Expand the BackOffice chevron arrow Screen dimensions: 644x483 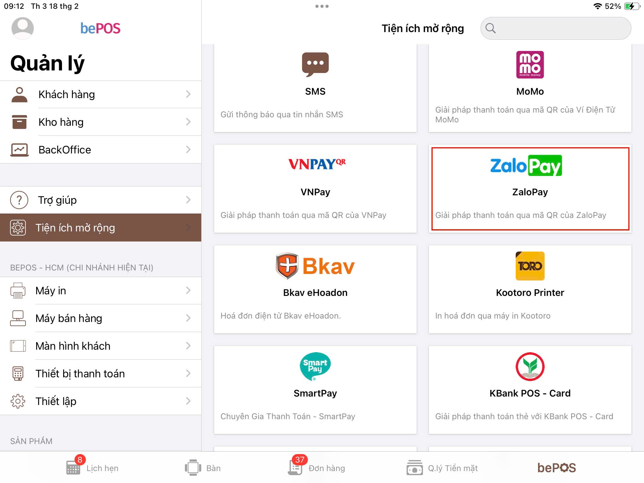pyautogui.click(x=188, y=149)
